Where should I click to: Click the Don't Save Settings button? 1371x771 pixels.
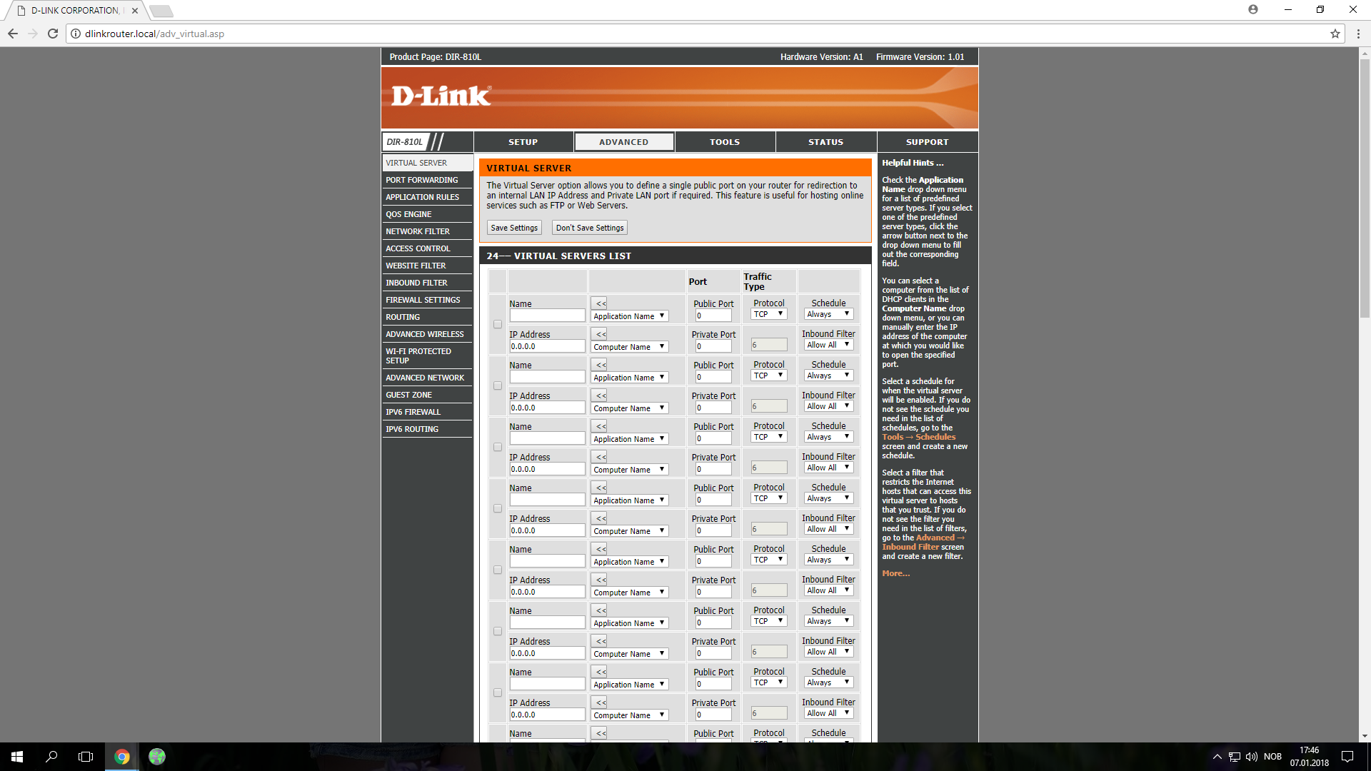(x=590, y=228)
